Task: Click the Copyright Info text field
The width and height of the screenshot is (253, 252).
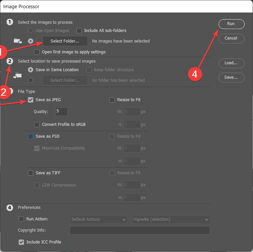Action: [x=140, y=230]
